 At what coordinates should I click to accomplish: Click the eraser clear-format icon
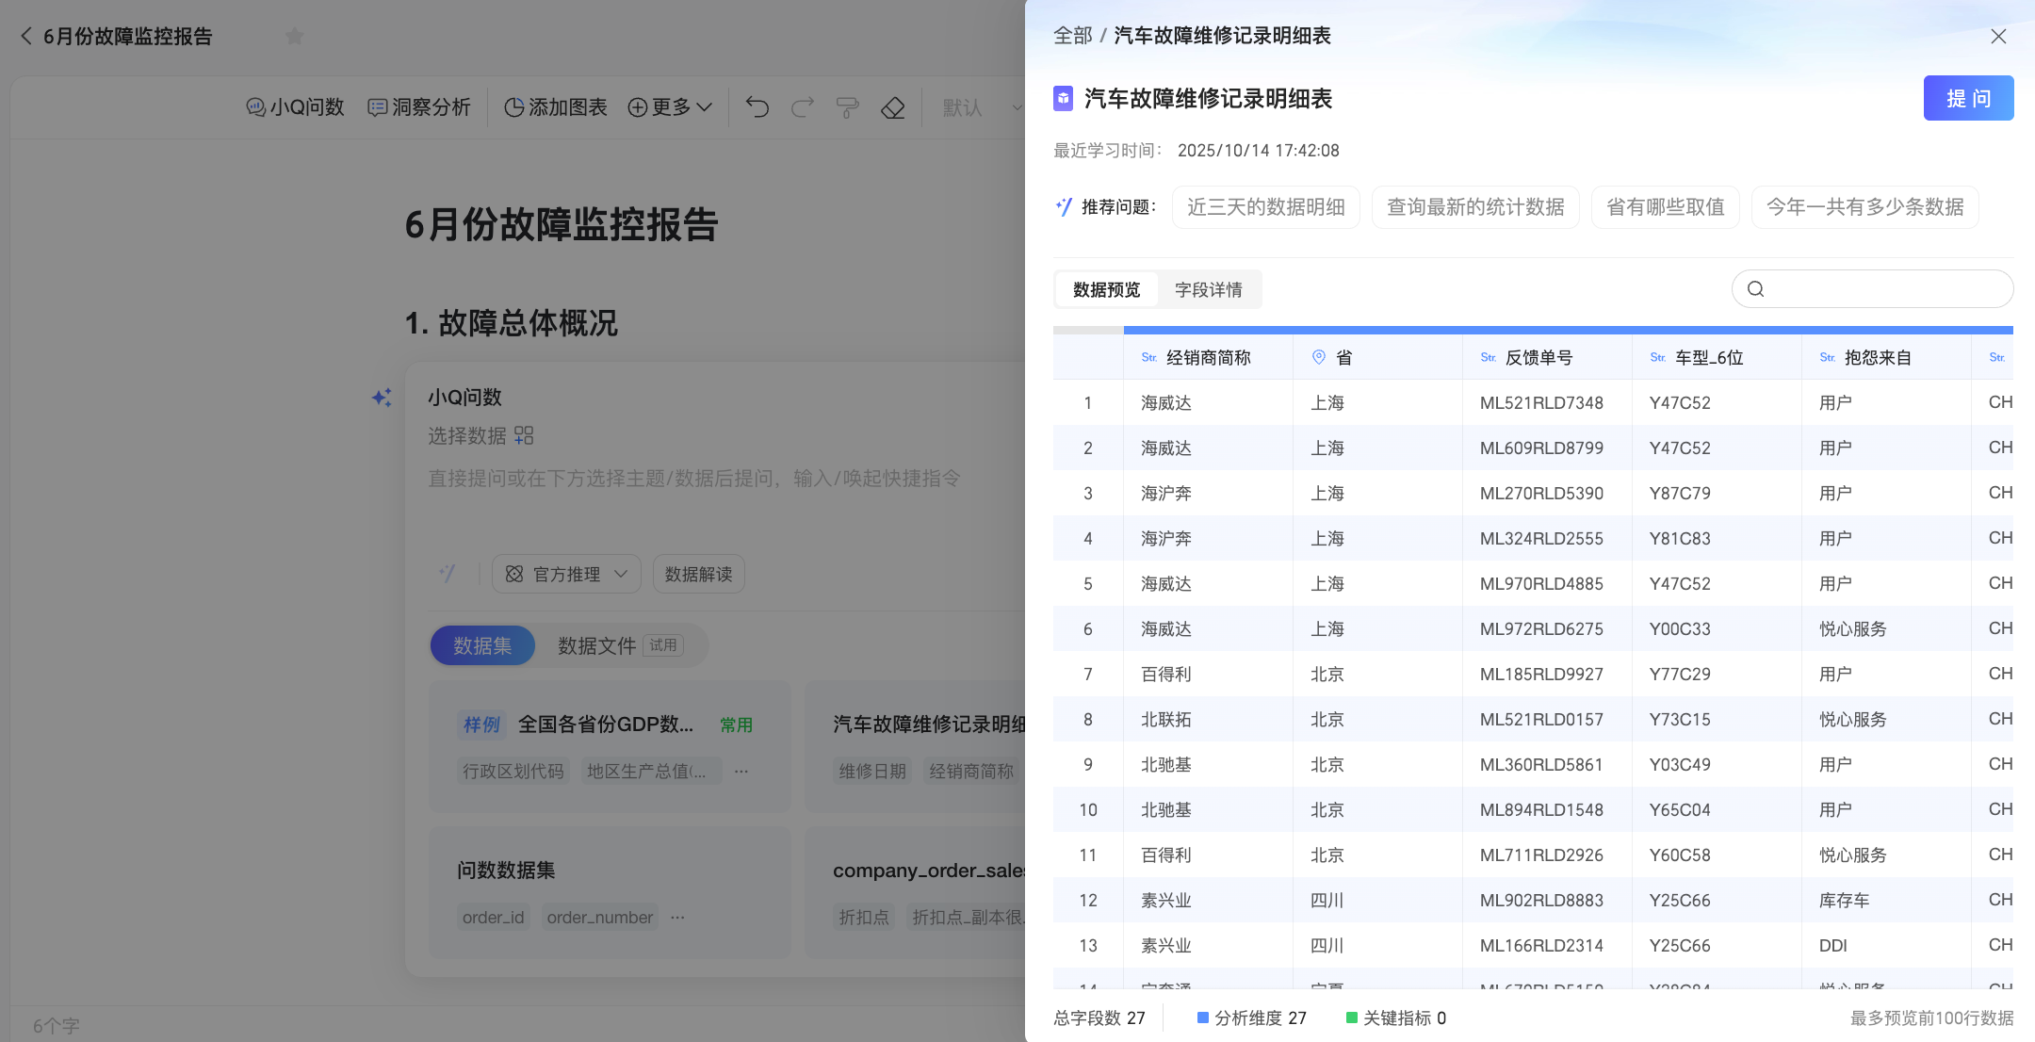893,107
